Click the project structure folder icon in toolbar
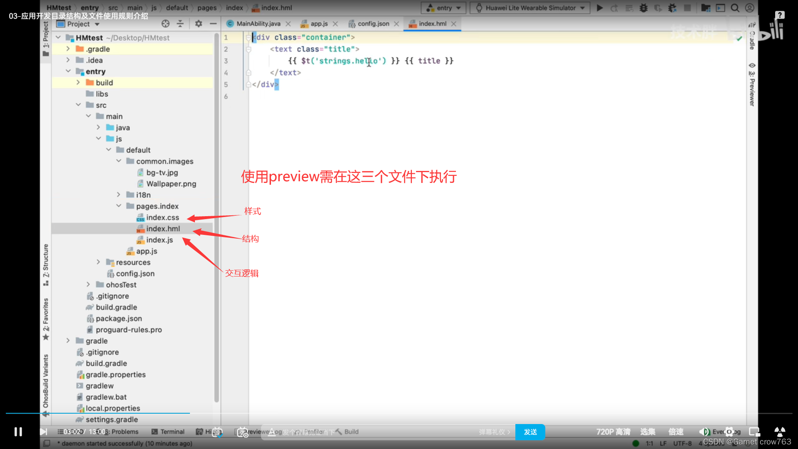798x449 pixels. 706,8
